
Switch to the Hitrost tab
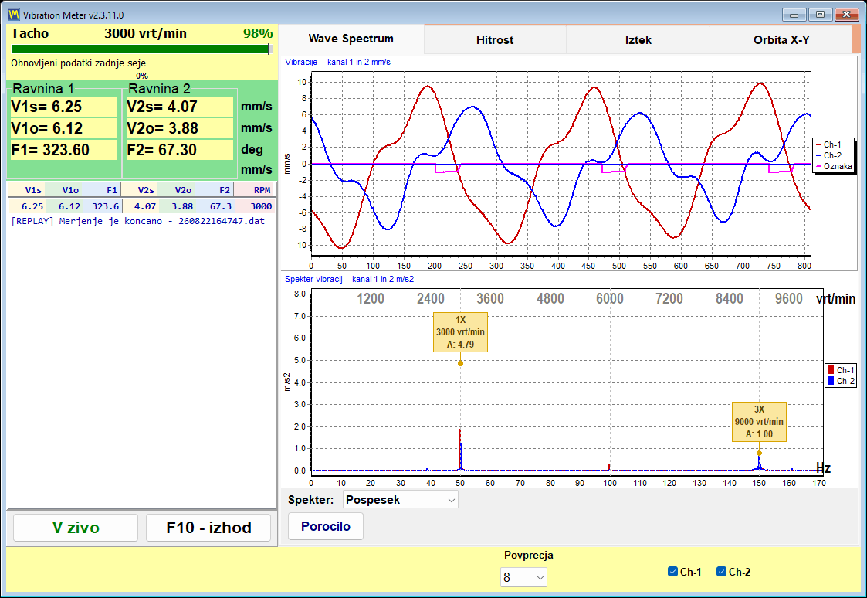(495, 40)
